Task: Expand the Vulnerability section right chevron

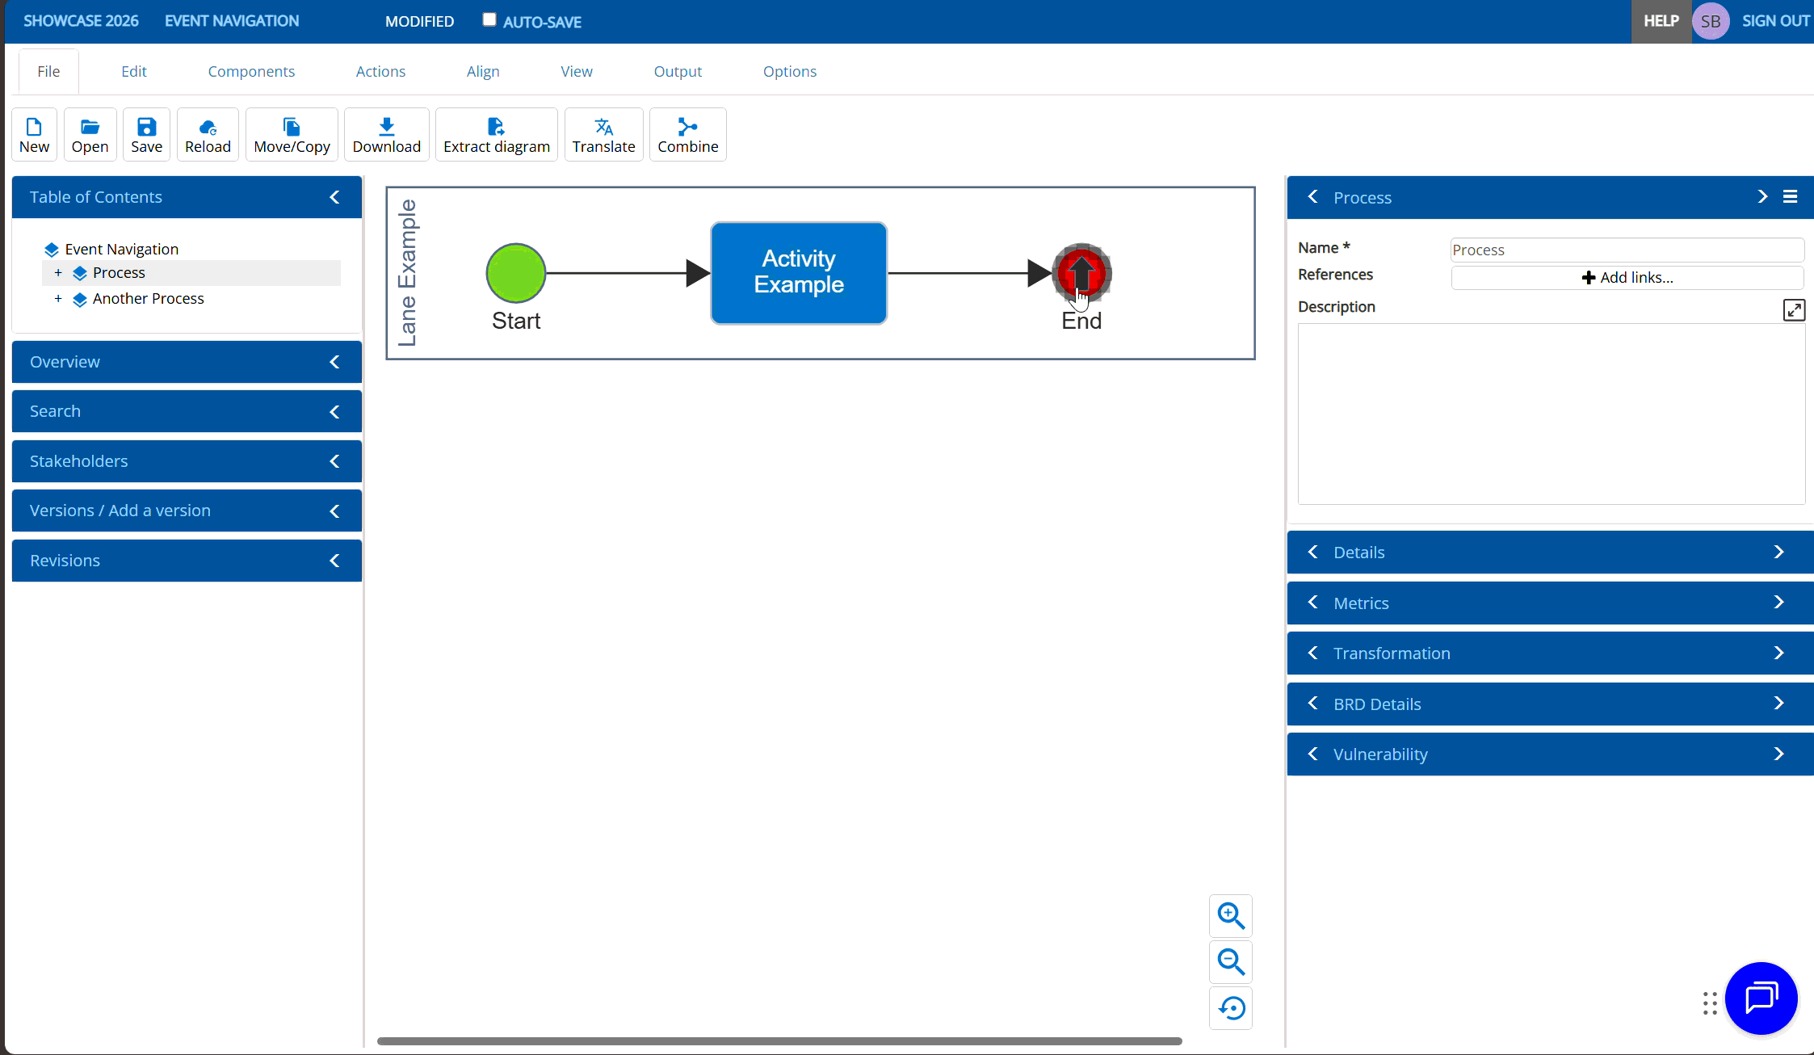Action: (1778, 754)
